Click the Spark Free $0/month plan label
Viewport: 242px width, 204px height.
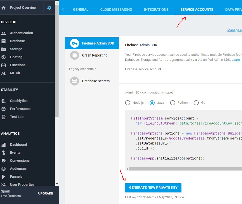pos(11,193)
